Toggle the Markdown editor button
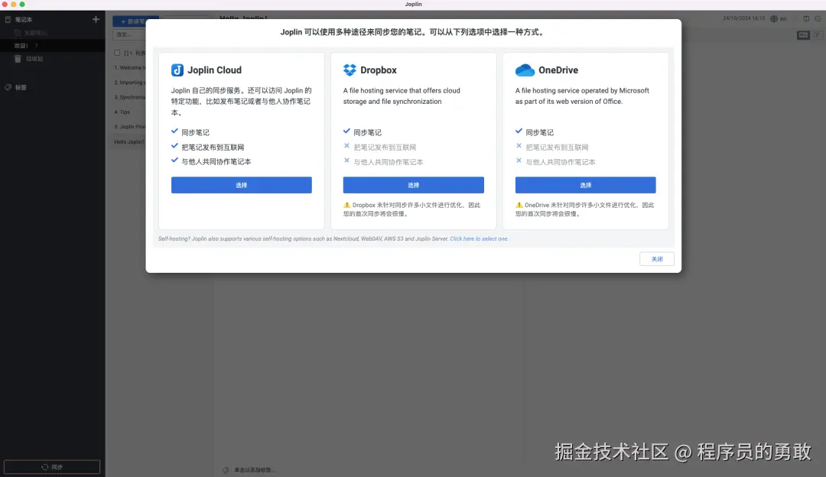 point(803,34)
